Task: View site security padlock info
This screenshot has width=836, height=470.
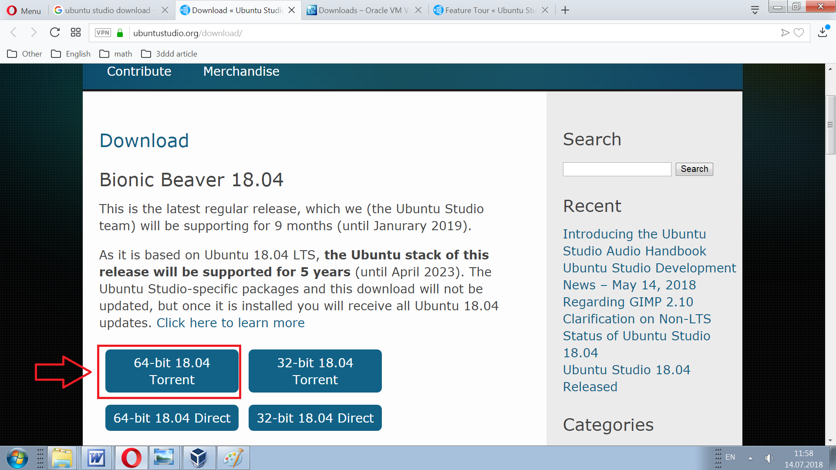Action: click(120, 33)
